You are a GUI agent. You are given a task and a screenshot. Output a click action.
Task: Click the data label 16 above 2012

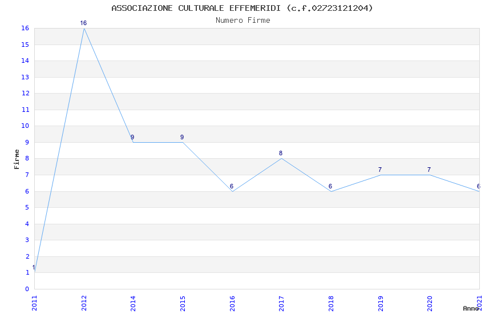(83, 23)
